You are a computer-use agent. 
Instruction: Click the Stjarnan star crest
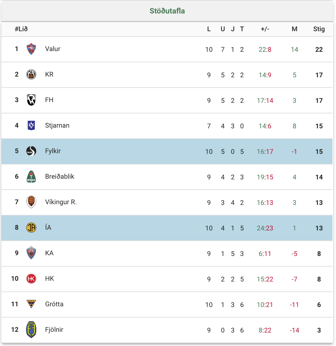(31, 125)
